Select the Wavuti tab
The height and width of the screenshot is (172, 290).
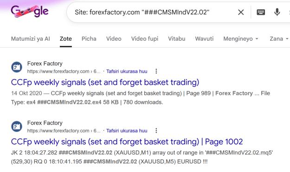click(x=204, y=39)
